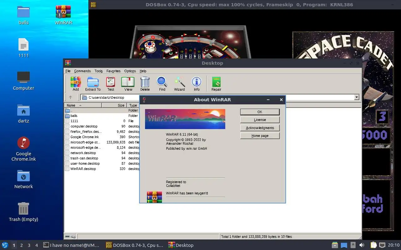Launch the Wizard toolbar icon
The image size is (401, 250).
pos(179,84)
